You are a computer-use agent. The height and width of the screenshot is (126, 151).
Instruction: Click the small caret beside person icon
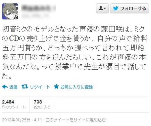click(x=105, y=9)
